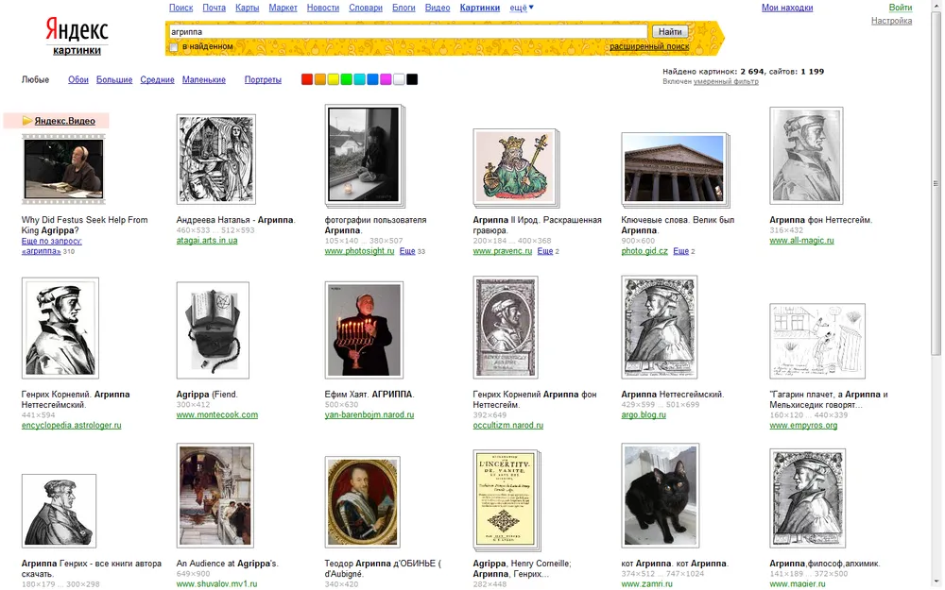Screen dimensions: 945x590
Task: Open the Festus King Agrippa video thumbnail
Action: click(x=63, y=169)
